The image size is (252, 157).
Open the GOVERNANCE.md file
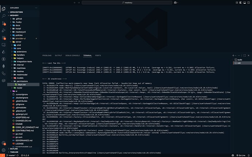23,140
